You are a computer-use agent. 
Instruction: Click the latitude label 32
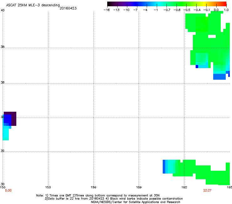coord(3,151)
